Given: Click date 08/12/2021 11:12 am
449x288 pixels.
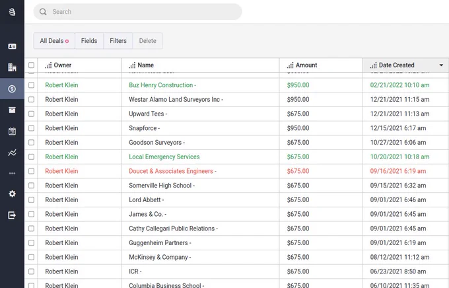Looking at the screenshot, I should point(399,257).
